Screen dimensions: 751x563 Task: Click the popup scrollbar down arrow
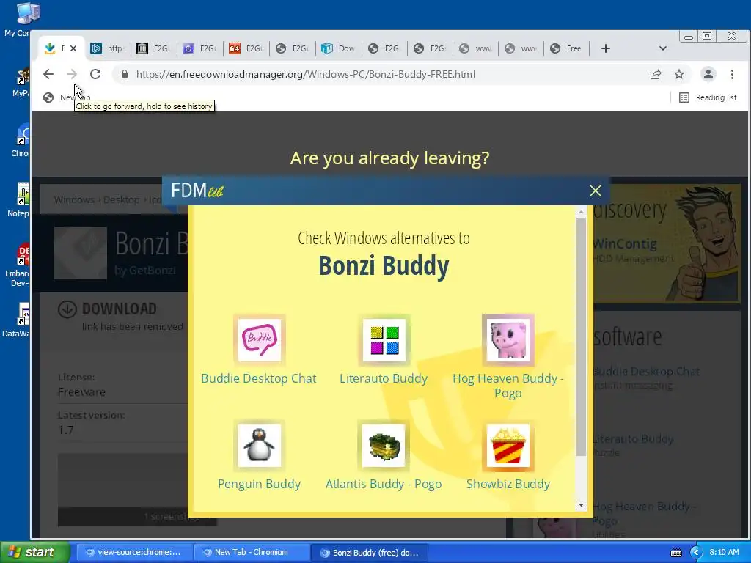coord(581,505)
